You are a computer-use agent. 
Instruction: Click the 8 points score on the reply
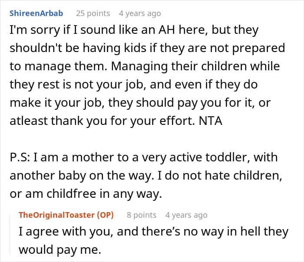142,215
